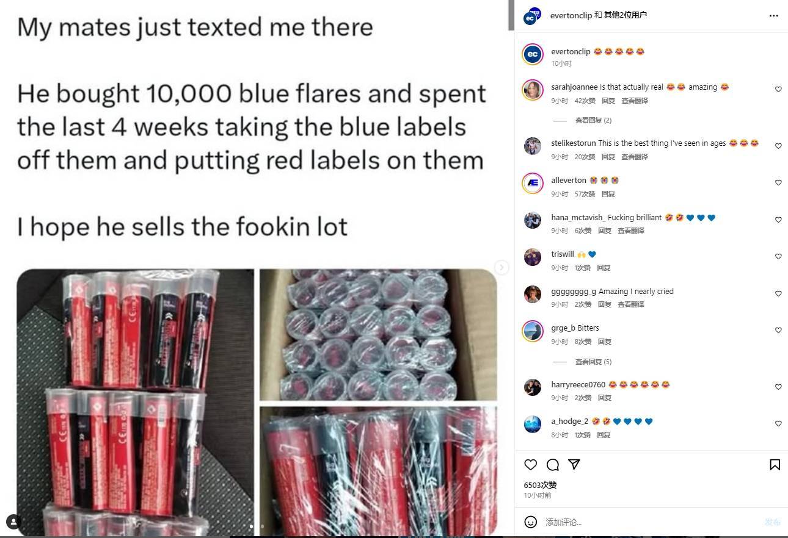
Task: Show tagged users icon on photo
Action: [13, 522]
